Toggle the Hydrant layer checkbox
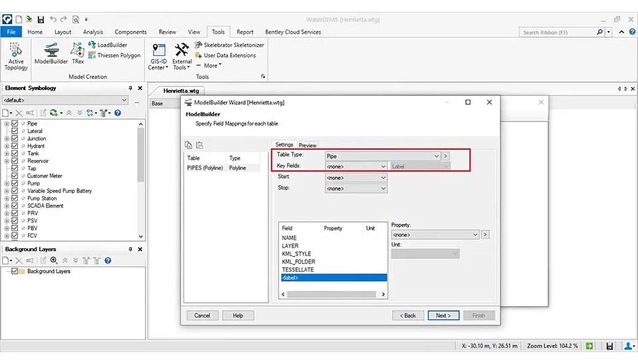Image resolution: width=638 pixels, height=364 pixels. (x=15, y=146)
